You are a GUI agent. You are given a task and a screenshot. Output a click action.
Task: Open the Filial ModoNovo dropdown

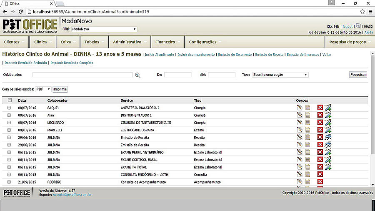point(104,29)
